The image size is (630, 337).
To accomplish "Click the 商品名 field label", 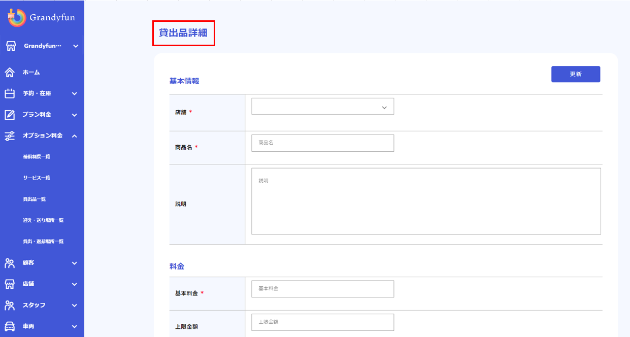I will tap(184, 147).
